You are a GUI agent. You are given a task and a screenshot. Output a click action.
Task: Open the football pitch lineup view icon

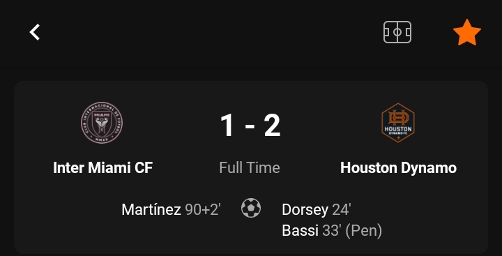(397, 32)
